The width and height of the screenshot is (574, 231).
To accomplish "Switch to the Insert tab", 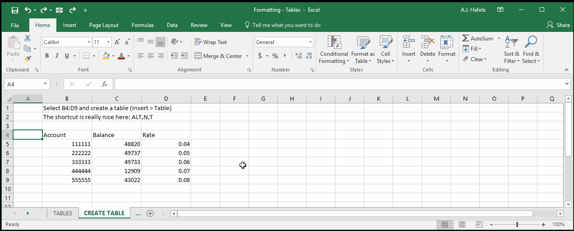I will [69, 25].
